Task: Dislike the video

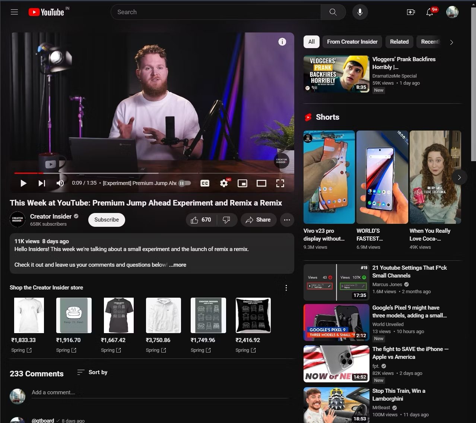Action: coord(226,220)
